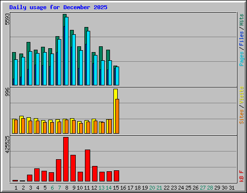Click the cyan pages bar for day 1
Viewport: 247px width, 193px height.
tap(16, 72)
